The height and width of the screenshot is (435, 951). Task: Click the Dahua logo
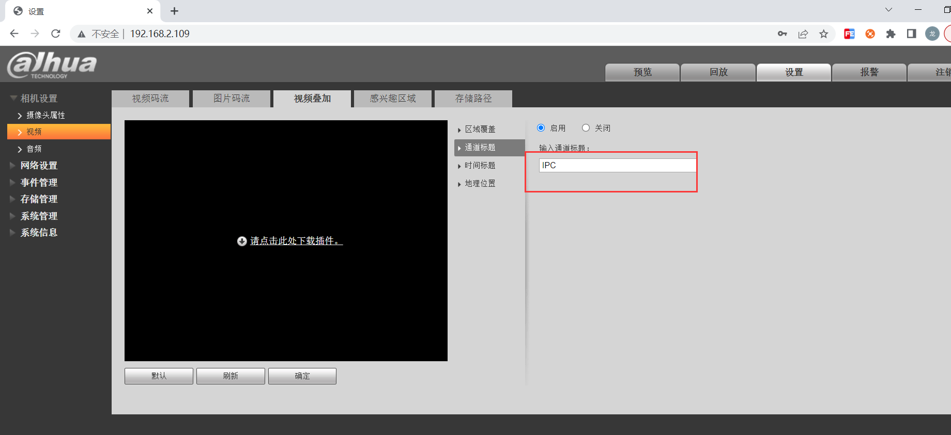tap(52, 65)
